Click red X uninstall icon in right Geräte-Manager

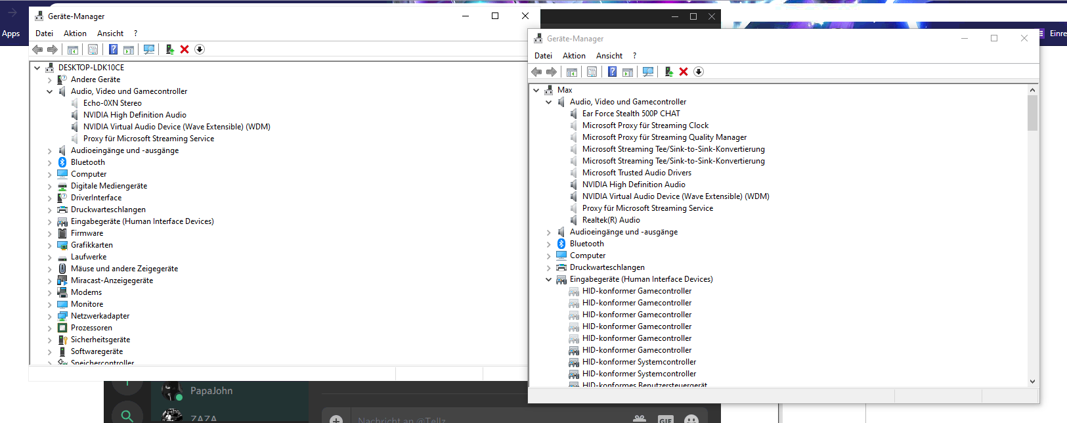pyautogui.click(x=684, y=72)
